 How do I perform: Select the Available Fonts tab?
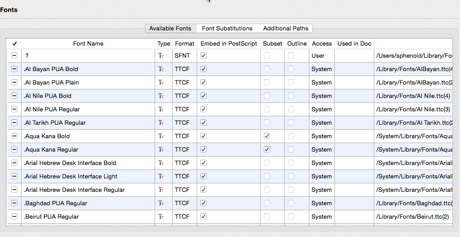(170, 28)
